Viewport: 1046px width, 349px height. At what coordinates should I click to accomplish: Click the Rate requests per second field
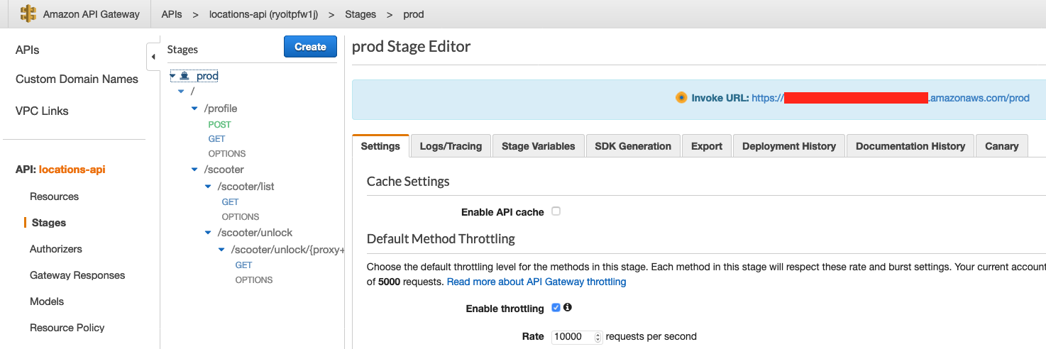point(573,337)
